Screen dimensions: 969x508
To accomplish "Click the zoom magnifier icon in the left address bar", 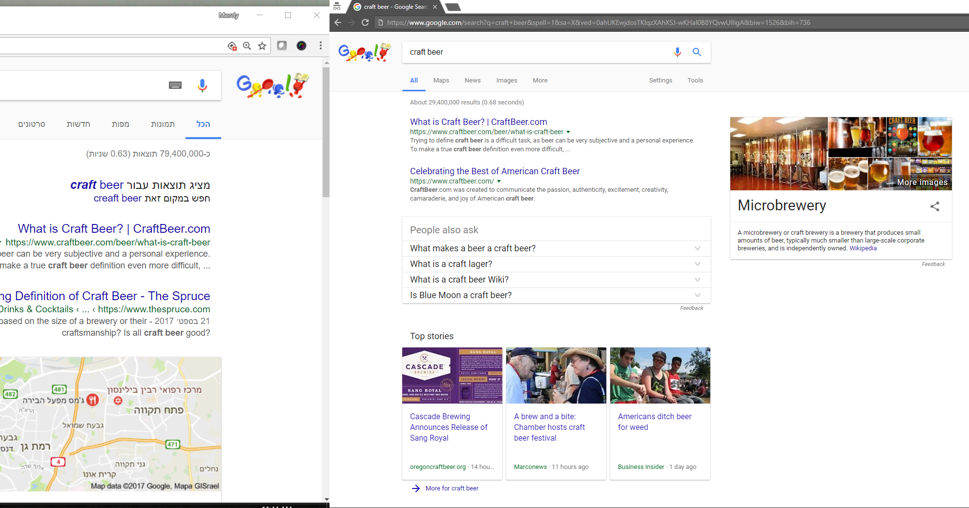I will 247,46.
